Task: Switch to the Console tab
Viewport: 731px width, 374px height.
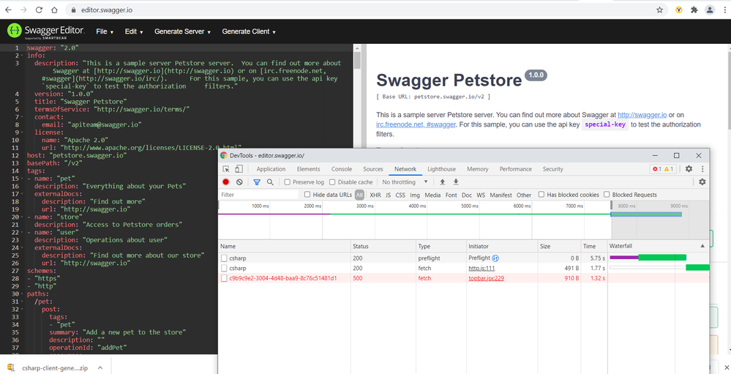Action: tap(342, 169)
